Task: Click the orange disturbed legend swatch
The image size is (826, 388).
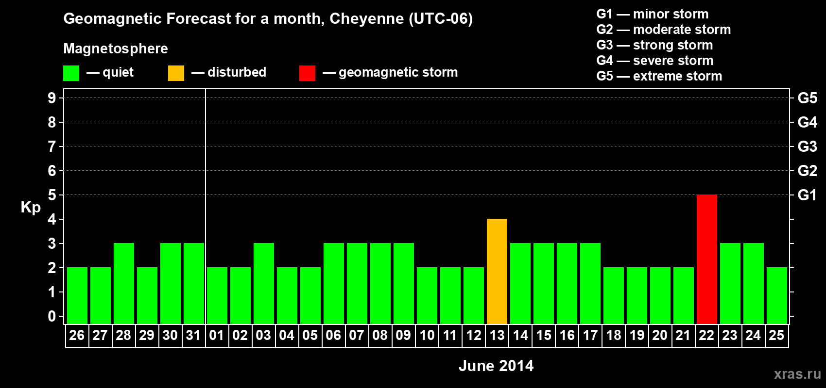Action: tap(176, 73)
